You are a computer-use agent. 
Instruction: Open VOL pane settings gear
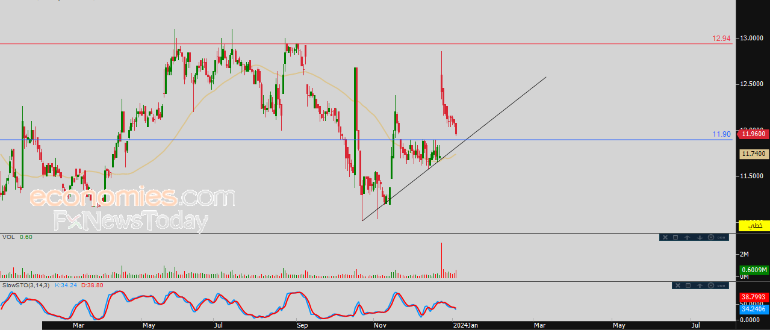tap(711, 237)
